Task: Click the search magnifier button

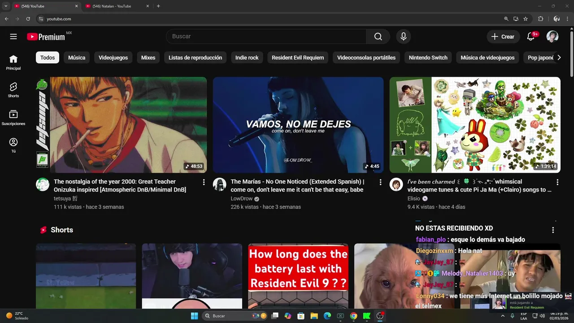Action: 378,37
